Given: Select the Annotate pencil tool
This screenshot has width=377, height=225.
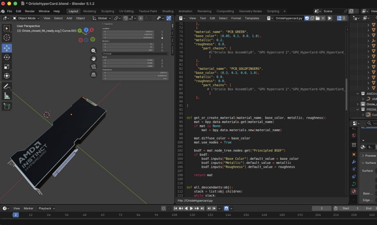Looking at the screenshot, I should pos(7,87).
